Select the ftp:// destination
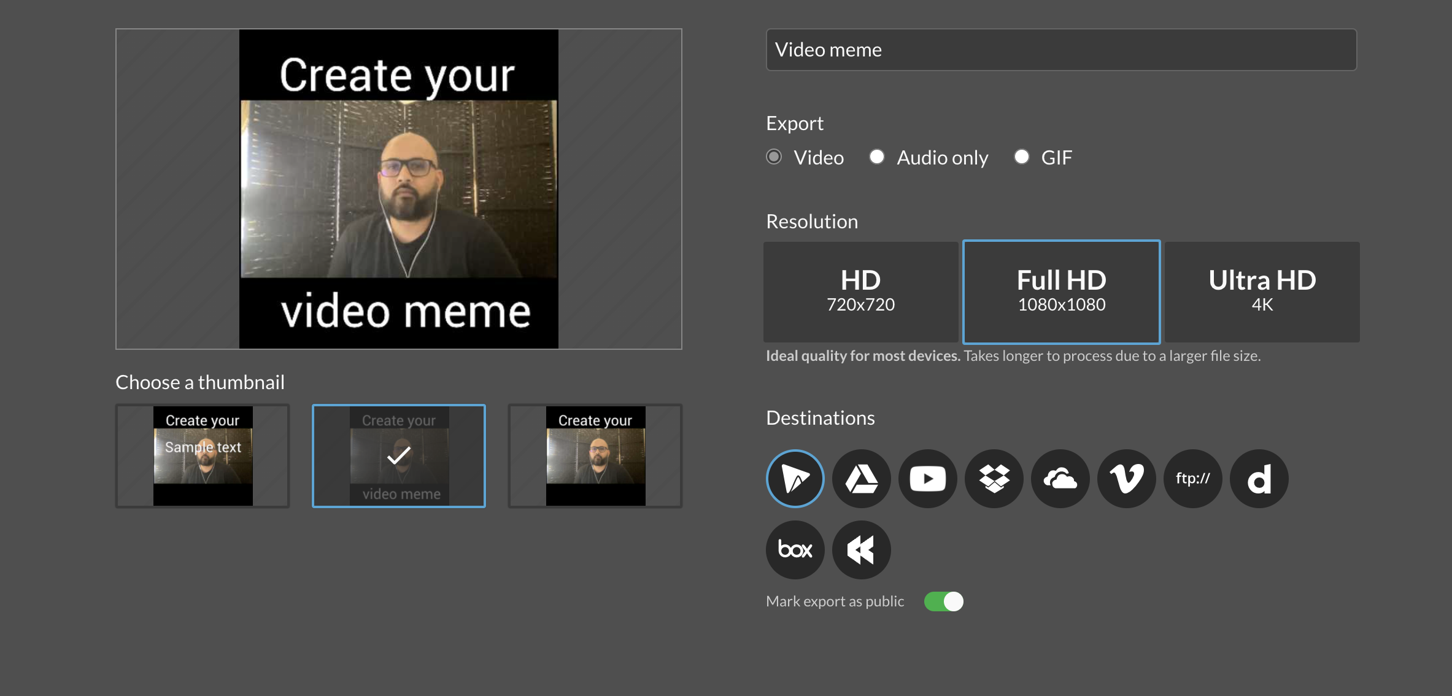This screenshot has width=1452, height=696. [1192, 479]
